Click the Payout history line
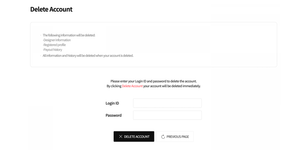Image resolution: width=308 pixels, height=154 pixels. (x=53, y=50)
